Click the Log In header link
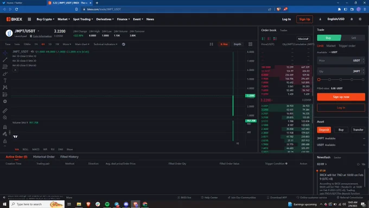This screenshot has height=208, width=369. pyautogui.click(x=287, y=20)
